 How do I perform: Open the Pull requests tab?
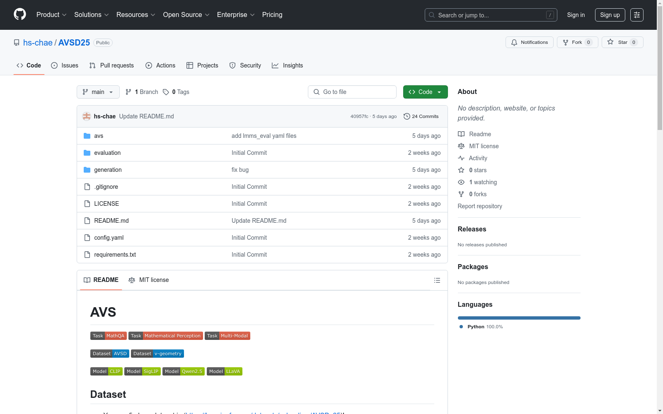tap(111, 65)
